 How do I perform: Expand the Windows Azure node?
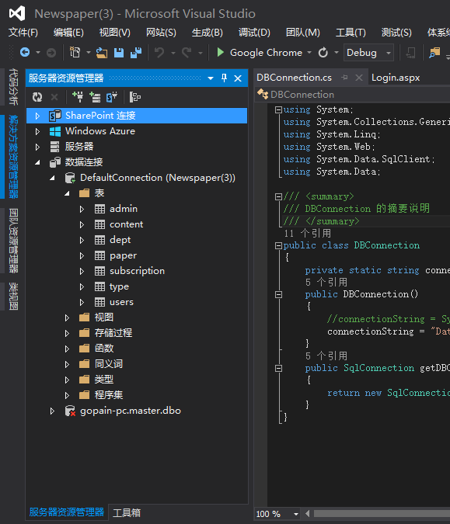click(x=37, y=131)
